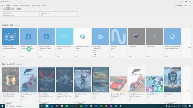This screenshot has height=108, width=193.
Task: Open Halo: The Master Chief Collection
Action: point(11,80)
